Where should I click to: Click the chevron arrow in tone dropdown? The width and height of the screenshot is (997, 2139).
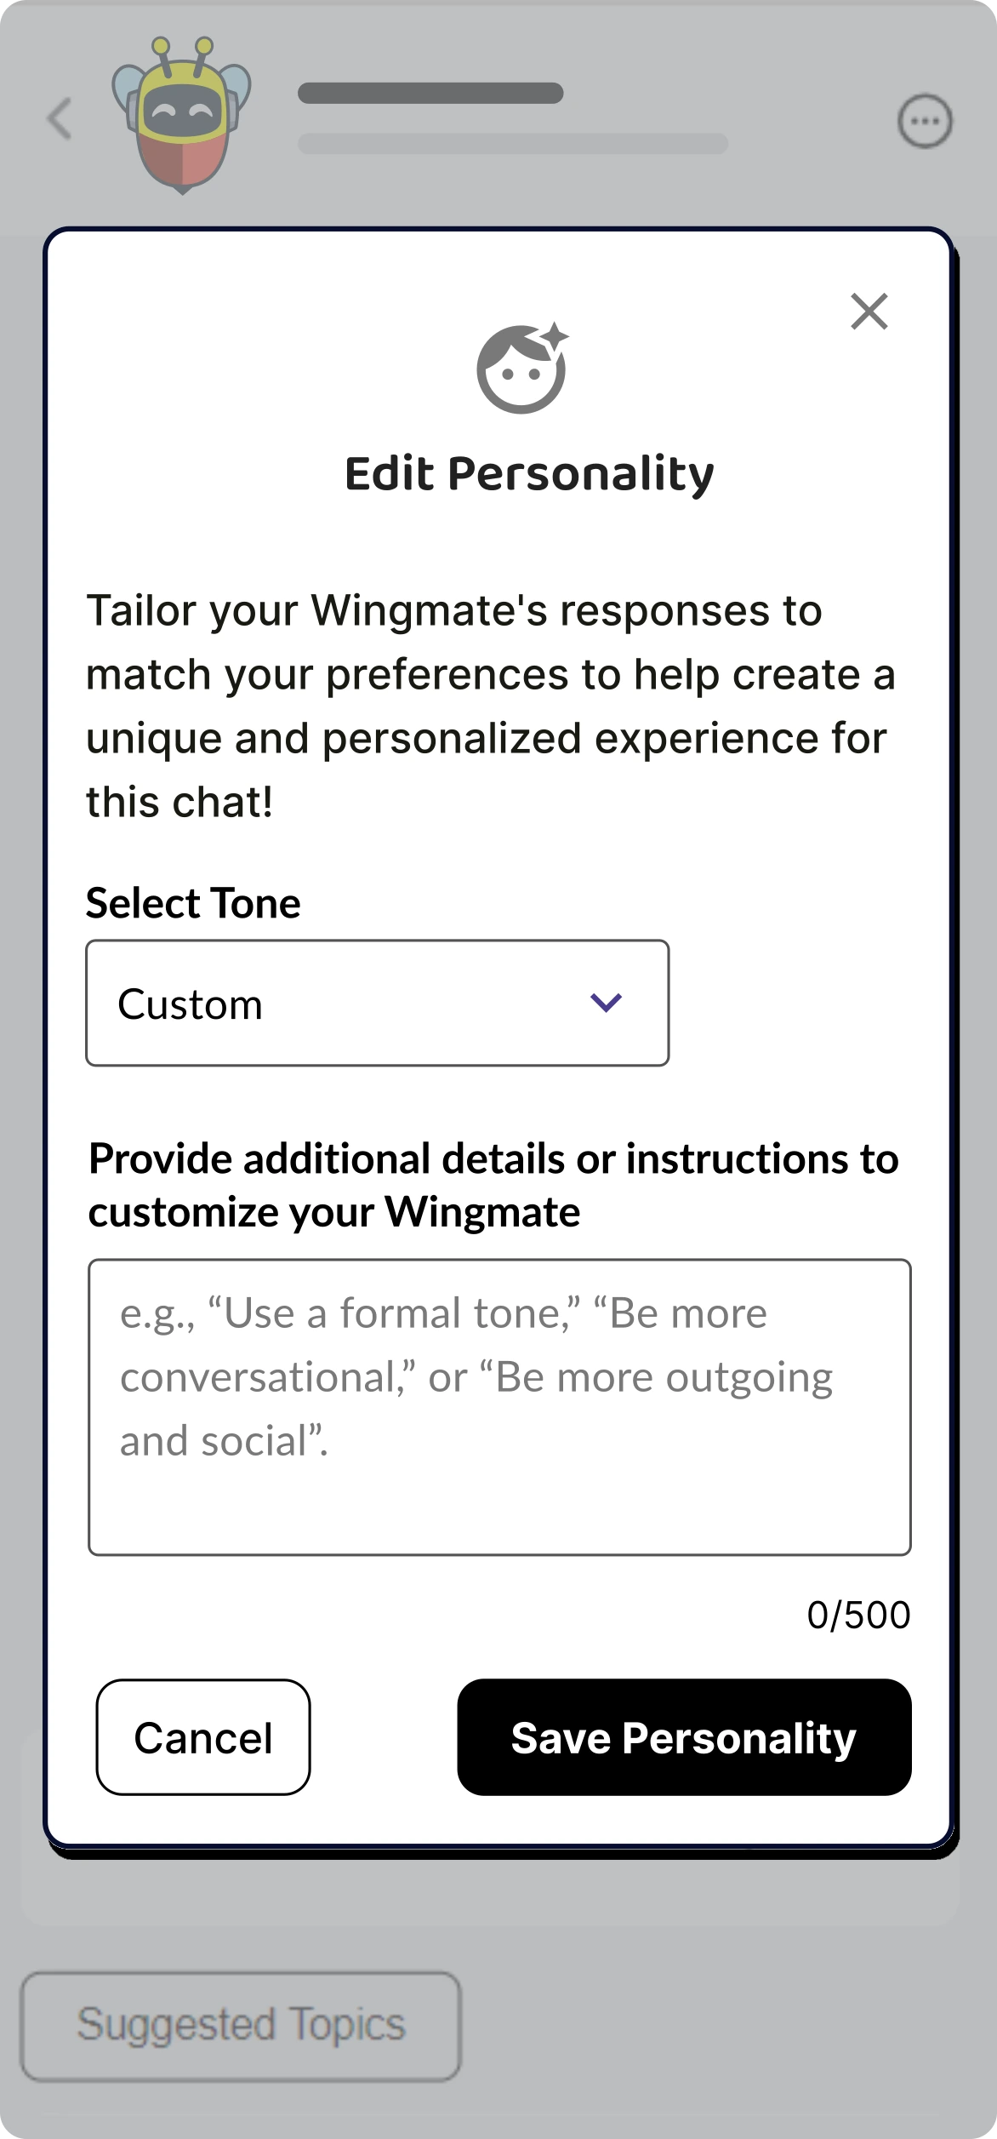606,1003
